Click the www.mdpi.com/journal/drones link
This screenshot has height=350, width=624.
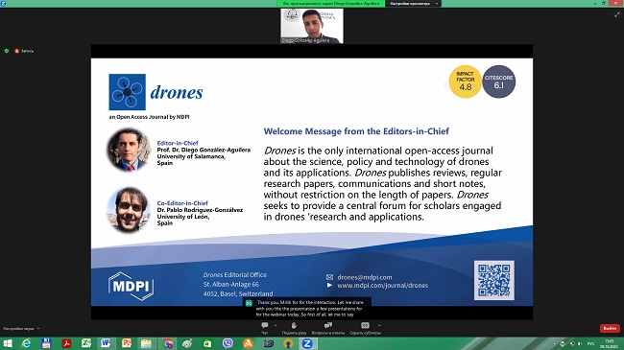pyautogui.click(x=382, y=286)
